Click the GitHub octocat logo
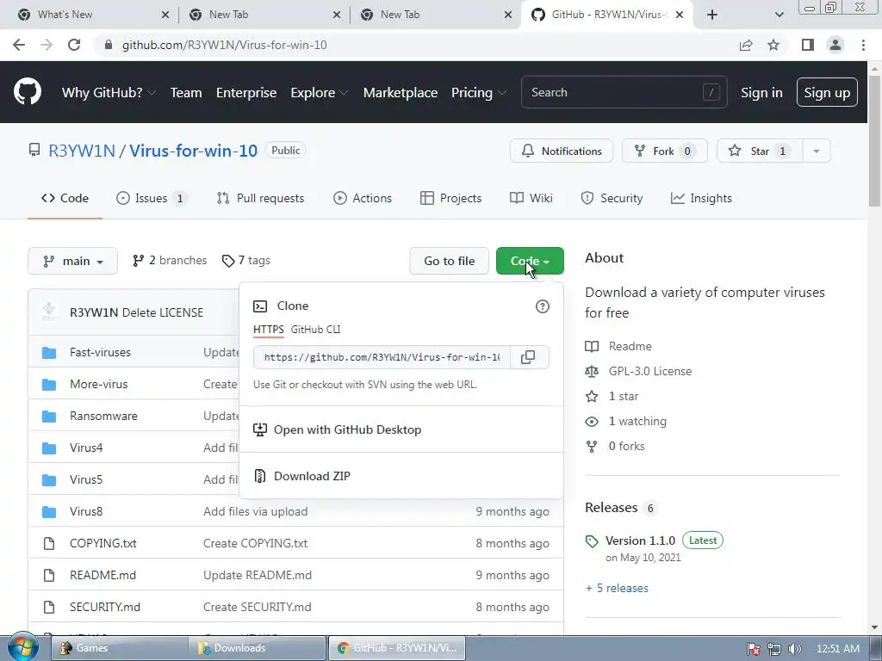Viewport: 882px width, 661px height. pyautogui.click(x=27, y=92)
